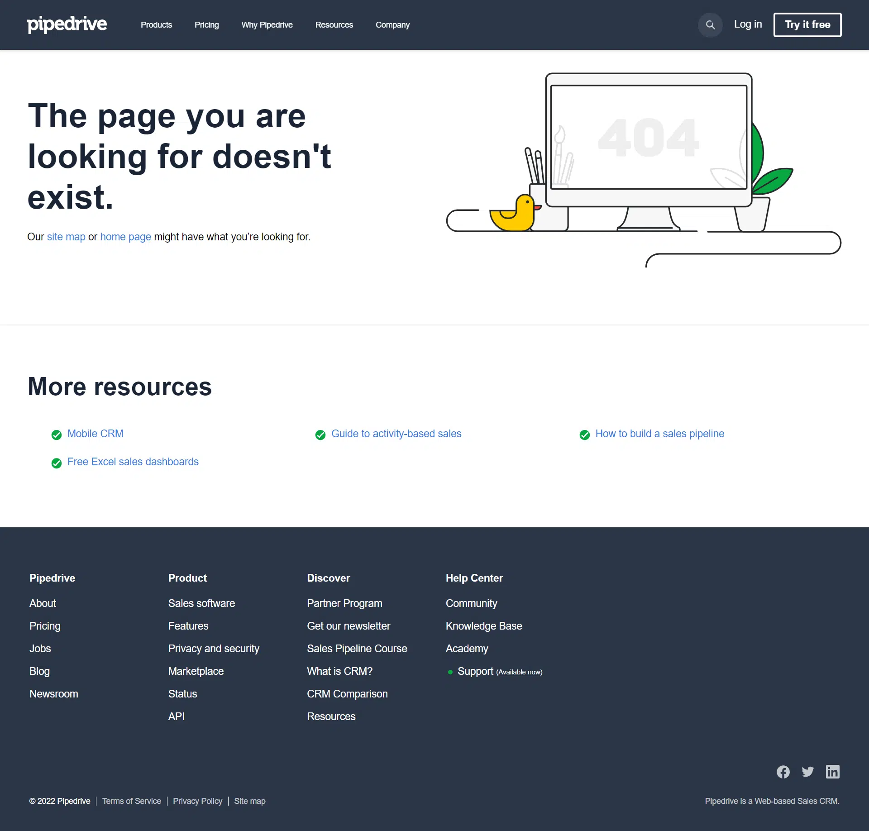Click Log in
The image size is (869, 831).
(748, 24)
